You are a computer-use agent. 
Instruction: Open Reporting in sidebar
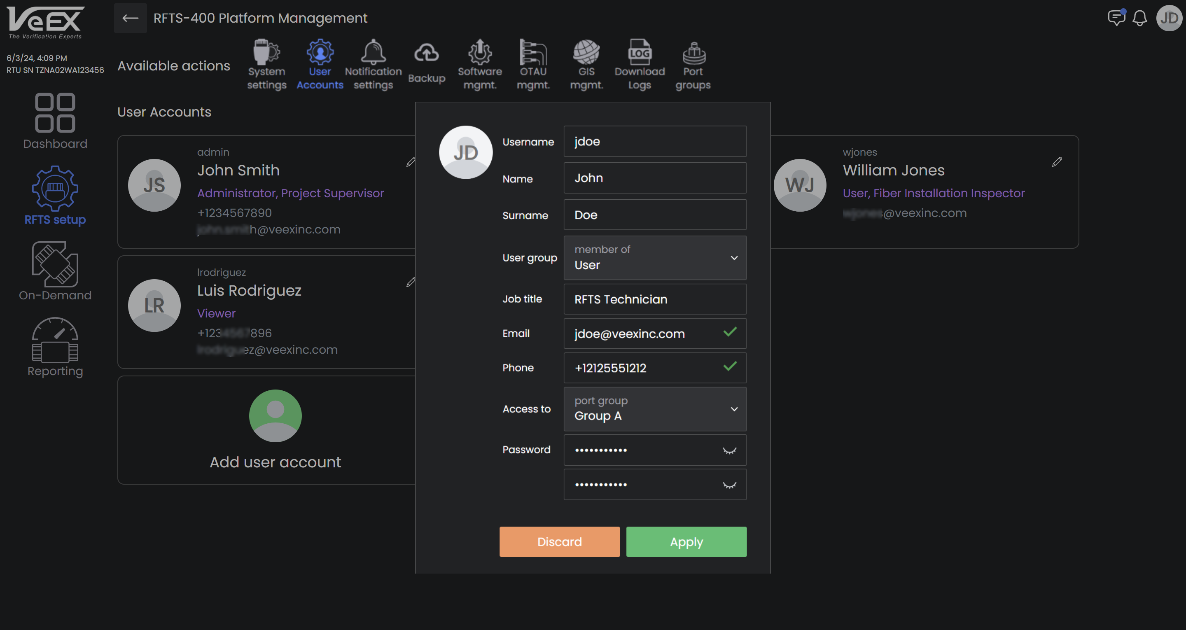tap(55, 348)
